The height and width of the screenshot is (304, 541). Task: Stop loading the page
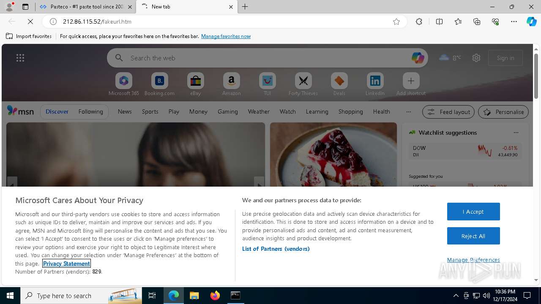30,22
